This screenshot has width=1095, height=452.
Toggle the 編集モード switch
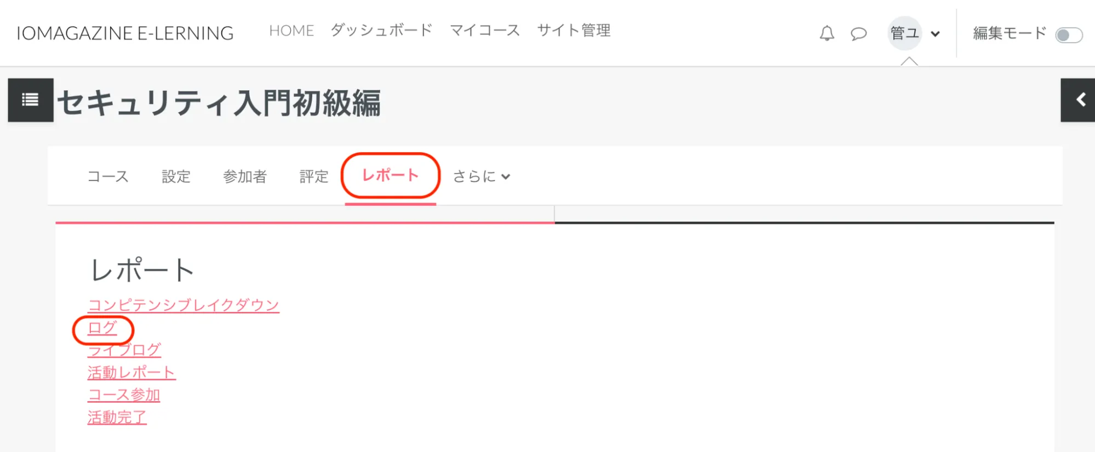point(1069,35)
